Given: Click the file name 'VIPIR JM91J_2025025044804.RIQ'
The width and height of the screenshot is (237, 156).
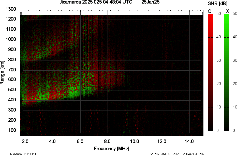Looking at the screenshot, I should (177, 154).
